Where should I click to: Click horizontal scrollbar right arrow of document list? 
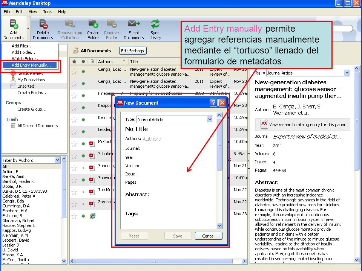(x=244, y=261)
